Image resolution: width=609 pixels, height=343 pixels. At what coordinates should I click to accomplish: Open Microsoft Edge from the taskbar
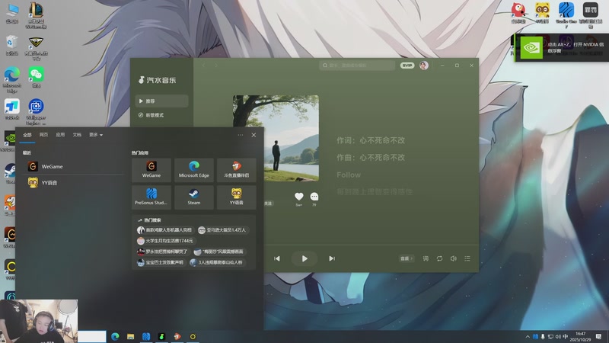tap(115, 336)
